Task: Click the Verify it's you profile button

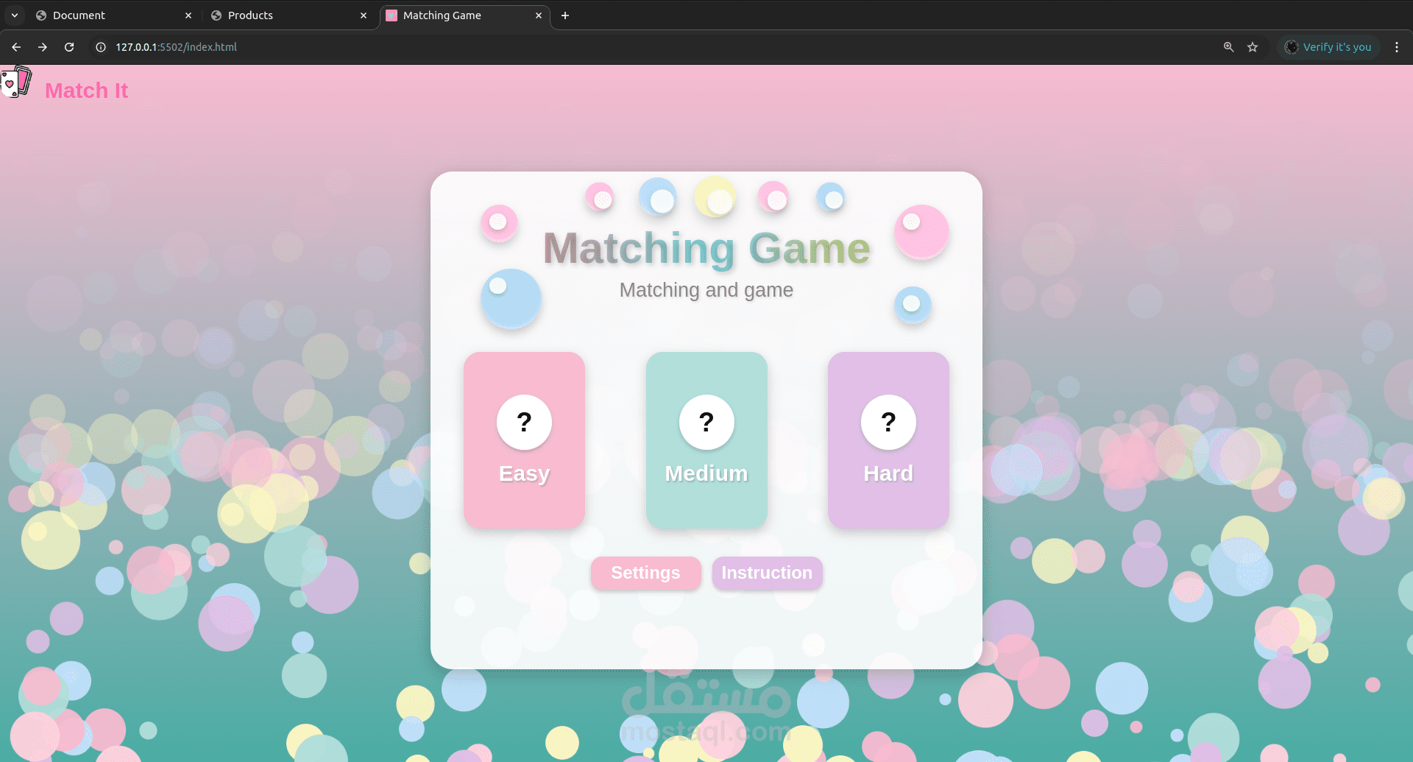Action: click(x=1328, y=47)
